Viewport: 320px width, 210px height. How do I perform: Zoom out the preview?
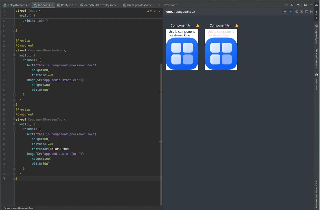[x=297, y=12]
